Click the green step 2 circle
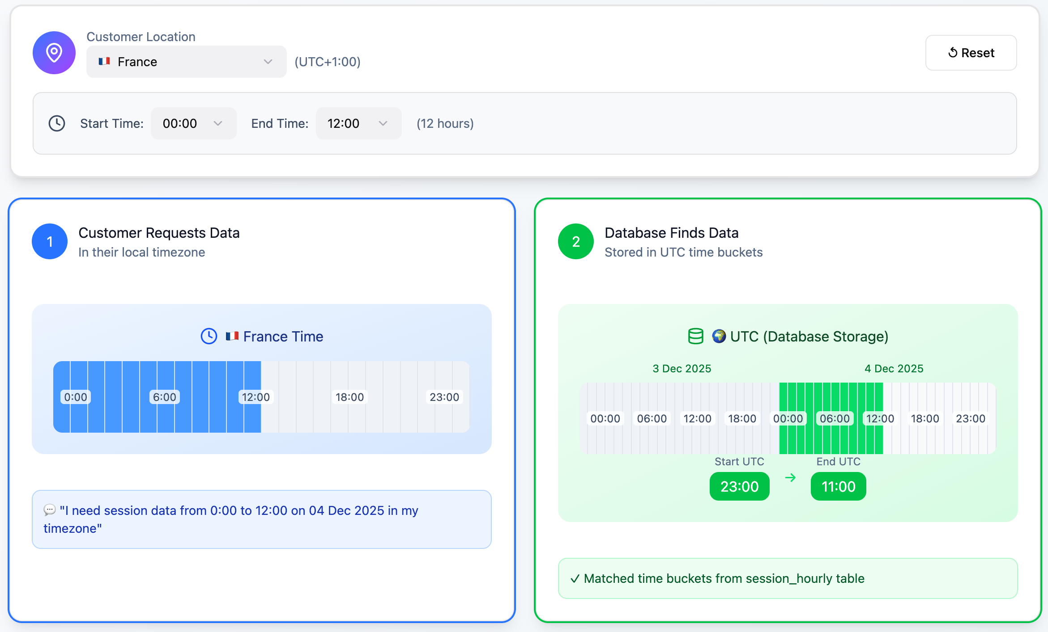Image resolution: width=1048 pixels, height=632 pixels. tap(576, 241)
